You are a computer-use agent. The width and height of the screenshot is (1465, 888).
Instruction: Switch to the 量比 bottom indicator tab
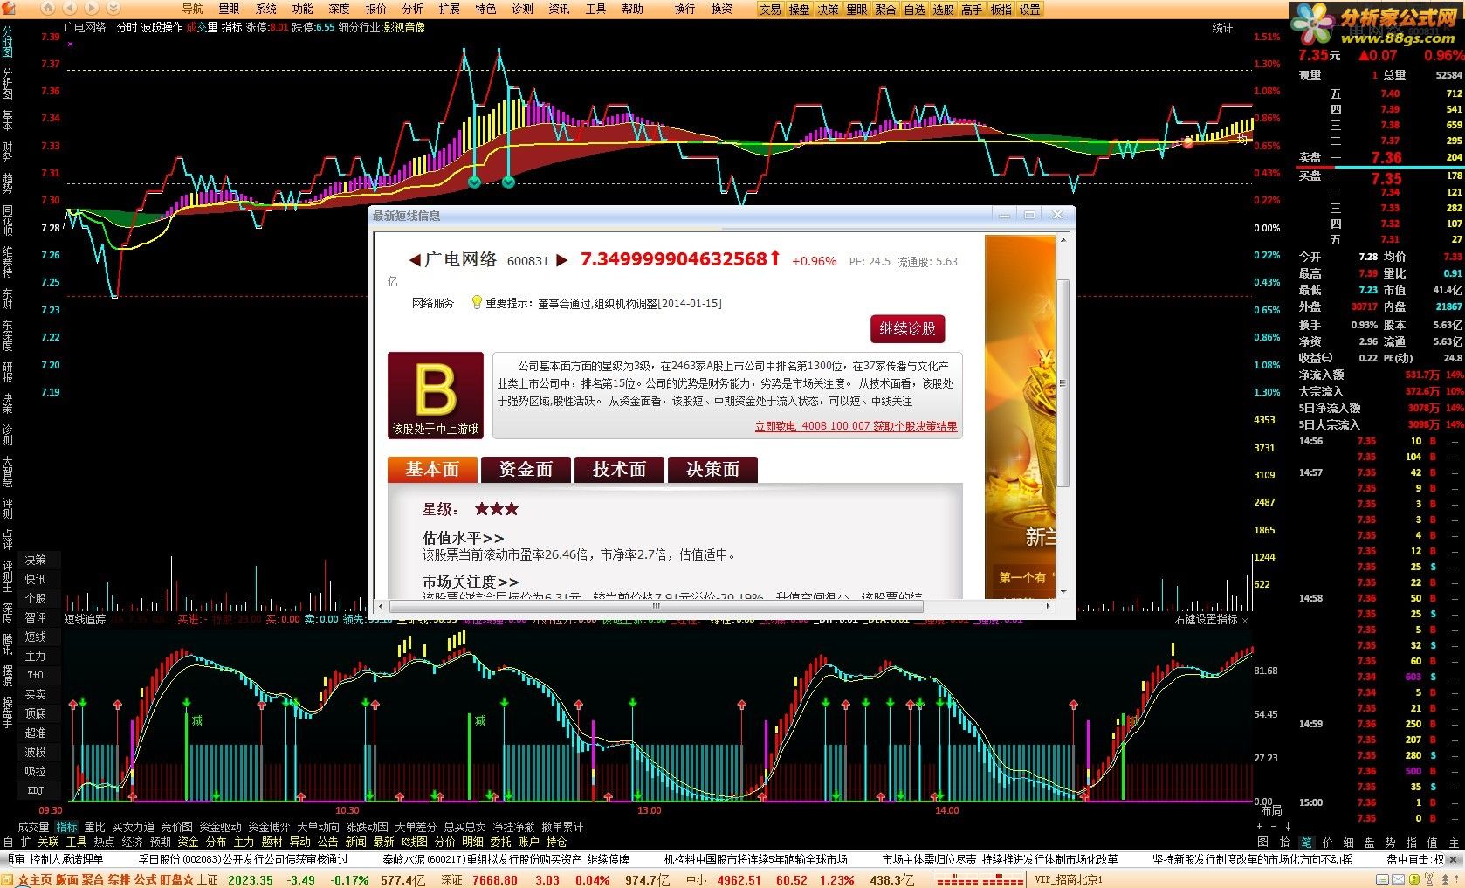tap(94, 827)
